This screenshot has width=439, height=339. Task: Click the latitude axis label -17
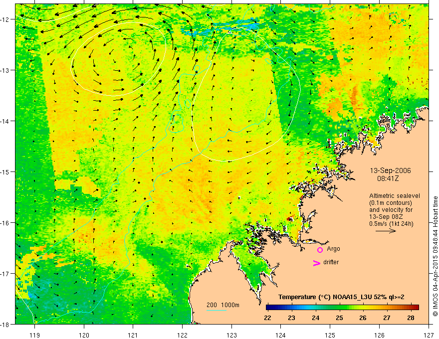tap(5, 274)
